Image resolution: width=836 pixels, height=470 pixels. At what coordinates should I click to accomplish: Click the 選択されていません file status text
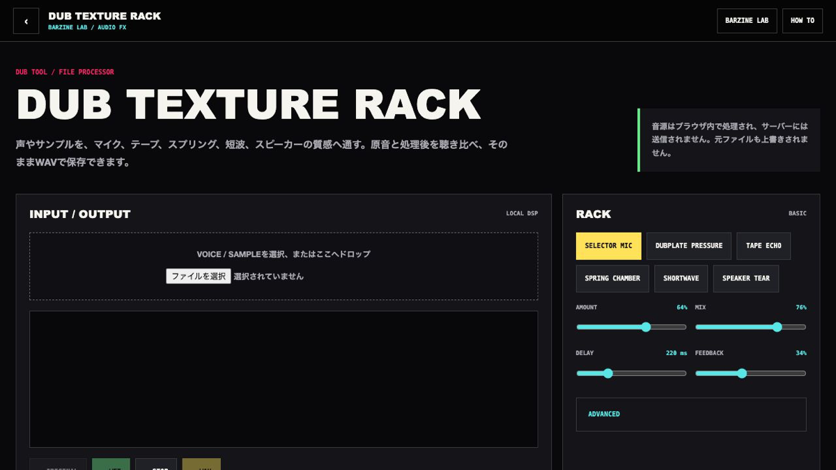[269, 276]
